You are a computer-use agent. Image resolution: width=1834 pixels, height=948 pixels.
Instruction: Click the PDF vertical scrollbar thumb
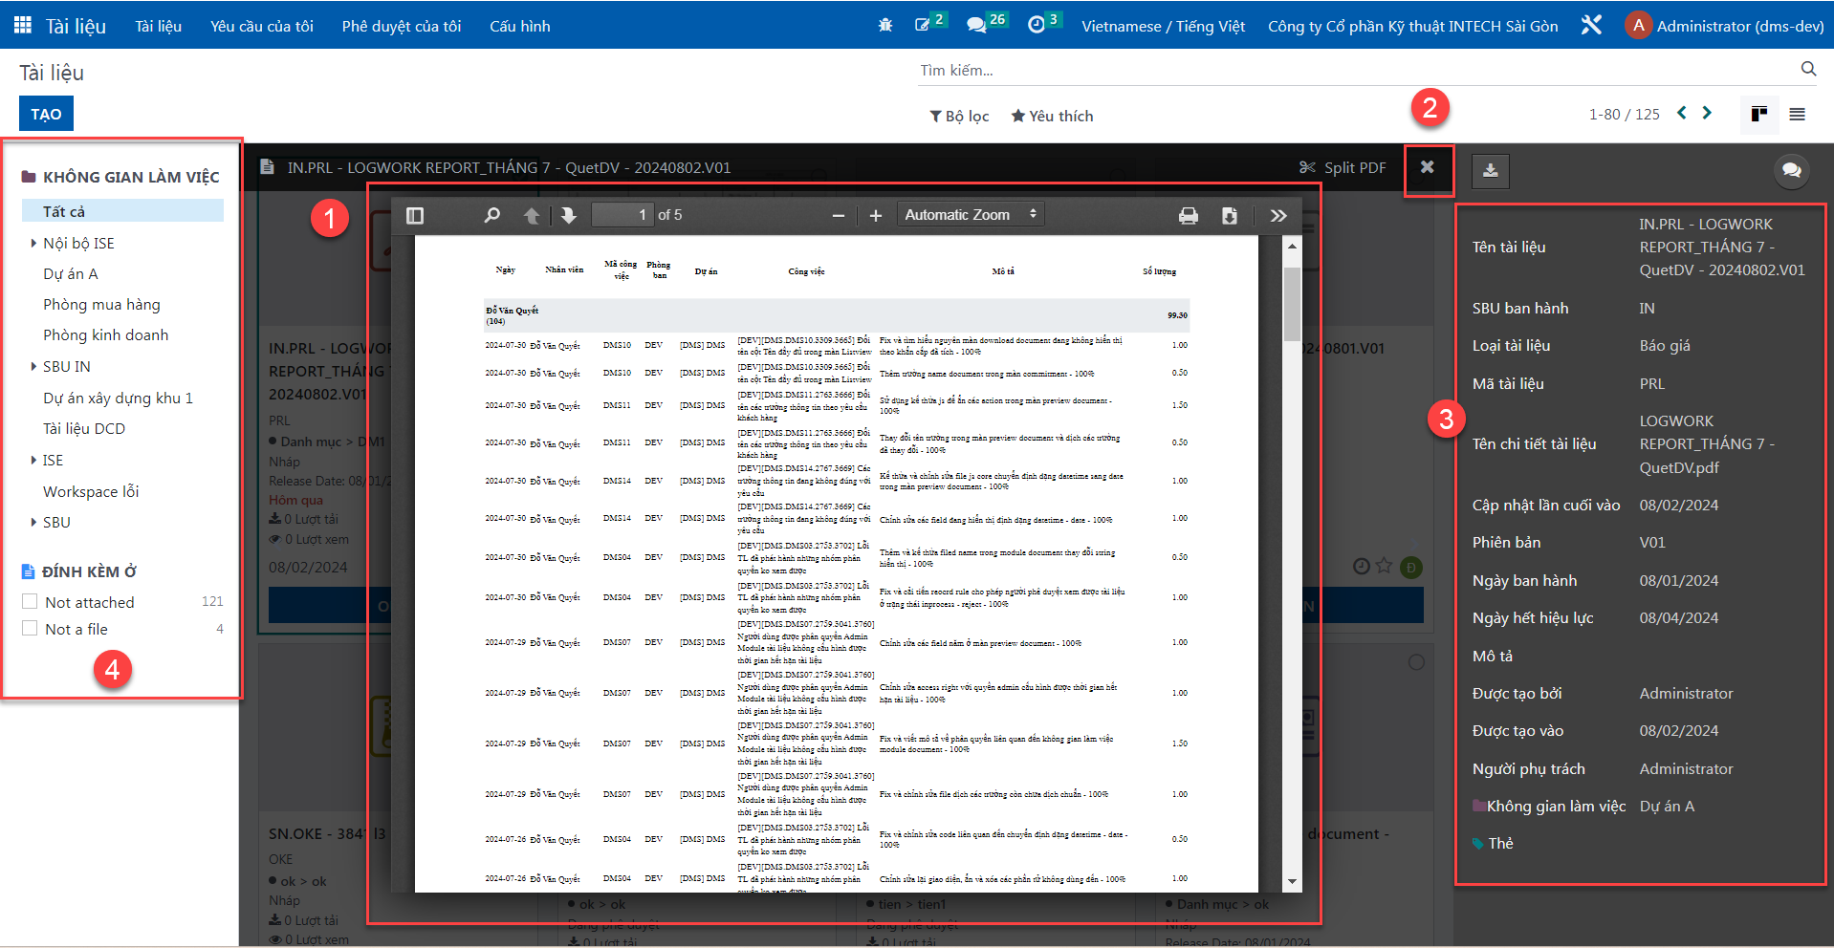[1292, 304]
